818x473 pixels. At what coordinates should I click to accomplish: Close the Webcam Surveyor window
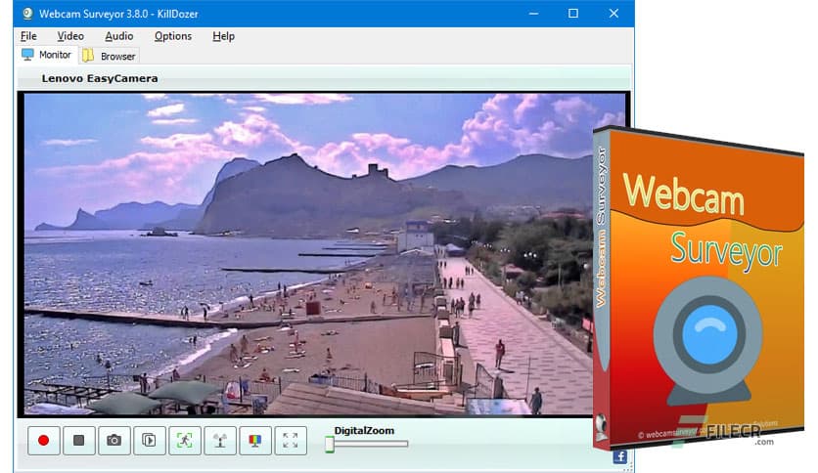(x=613, y=14)
